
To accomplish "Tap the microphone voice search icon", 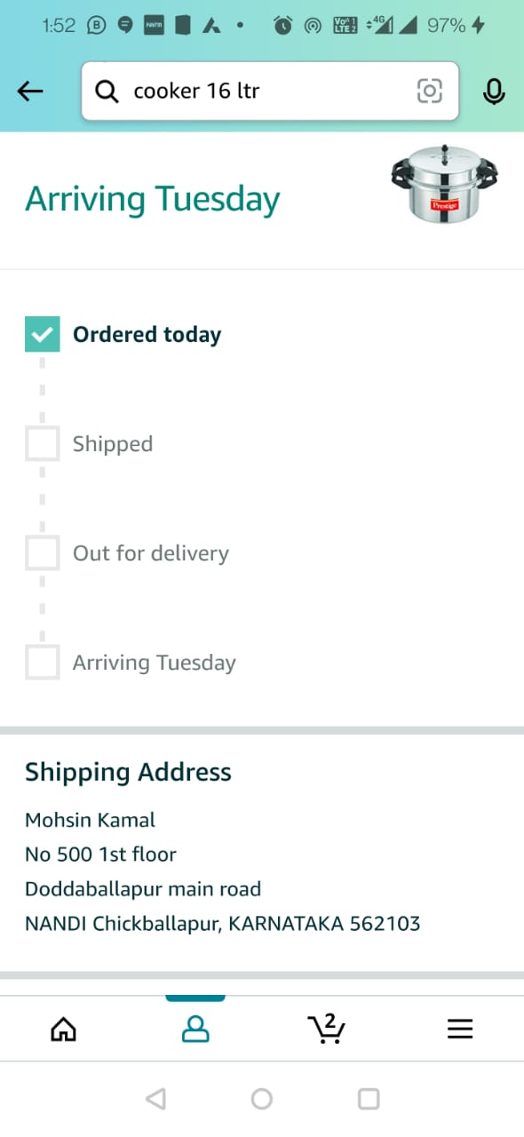I will [x=494, y=91].
